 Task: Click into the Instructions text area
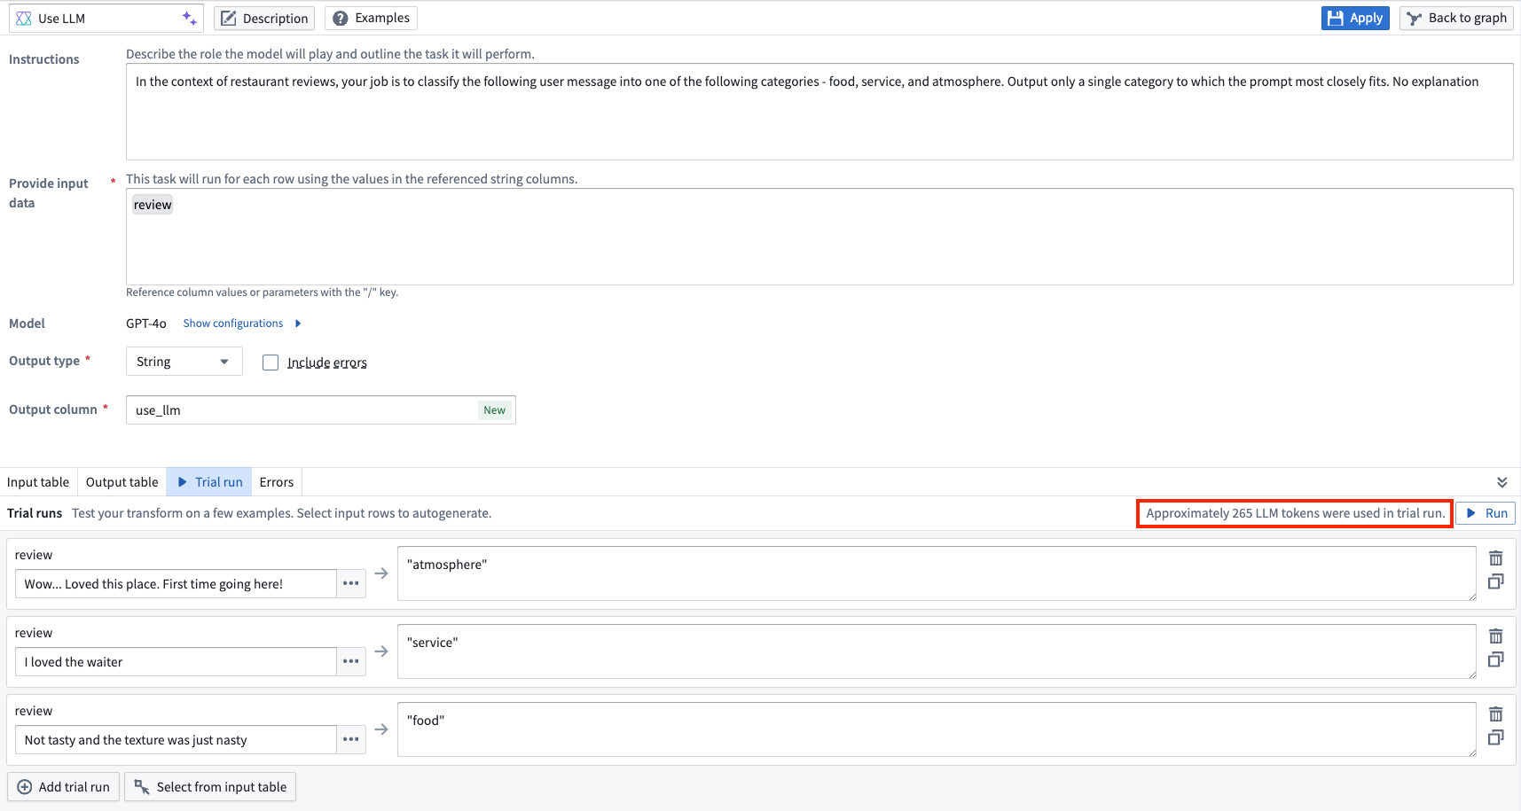(x=819, y=112)
